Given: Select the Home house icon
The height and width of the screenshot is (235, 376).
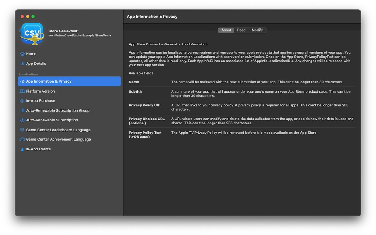Looking at the screenshot, I should [x=22, y=53].
